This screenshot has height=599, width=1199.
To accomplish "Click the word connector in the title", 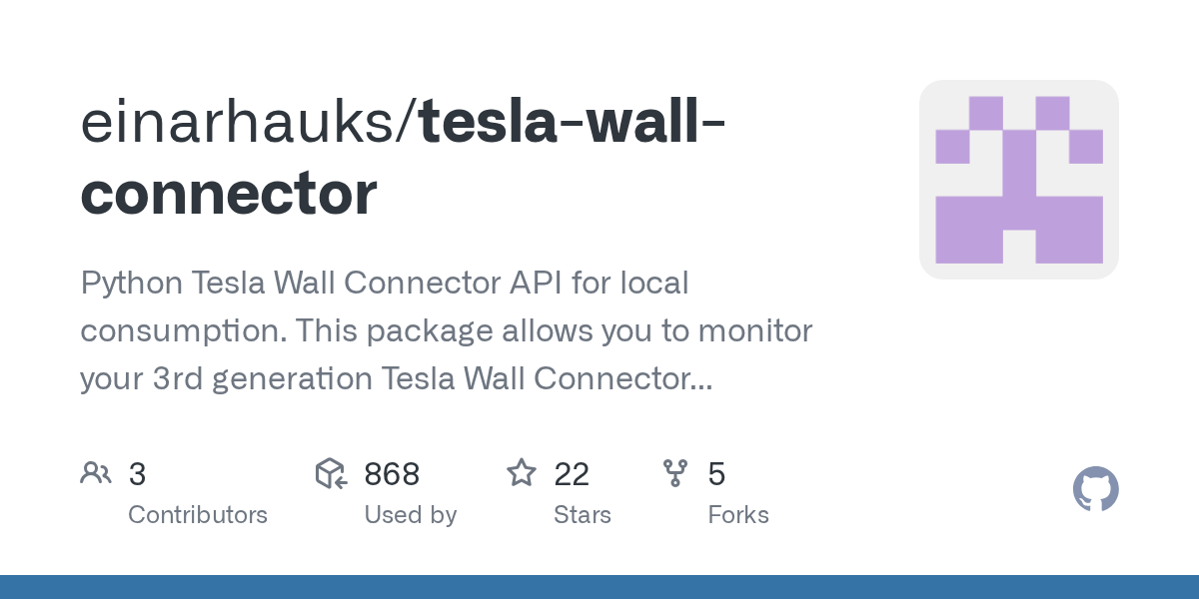I will click(x=229, y=193).
